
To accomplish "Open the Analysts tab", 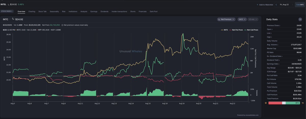I will coord(84,11).
